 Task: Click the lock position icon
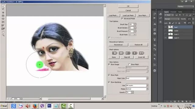(176, 23)
